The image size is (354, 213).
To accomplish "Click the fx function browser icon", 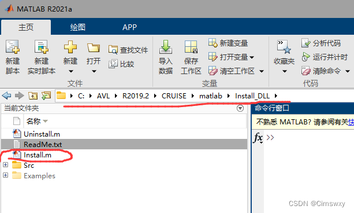I will coord(258,137).
